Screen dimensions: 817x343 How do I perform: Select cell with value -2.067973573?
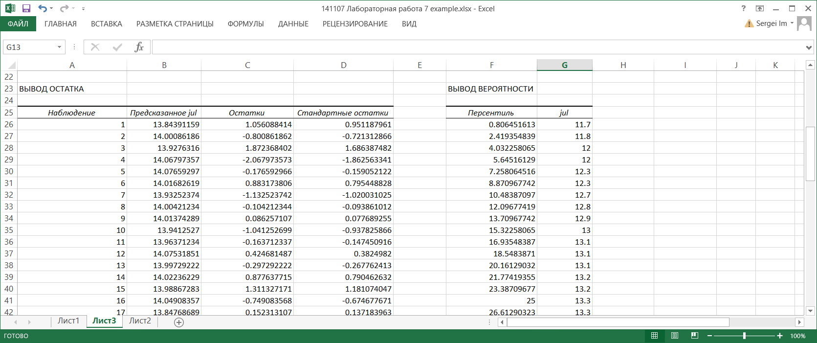[x=247, y=160]
